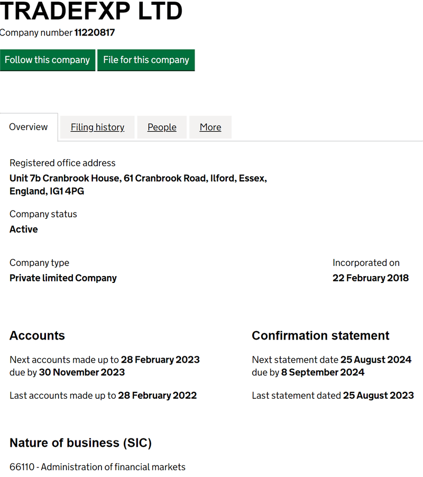Open the Filing history tab
The width and height of the screenshot is (423, 477).
click(x=97, y=127)
